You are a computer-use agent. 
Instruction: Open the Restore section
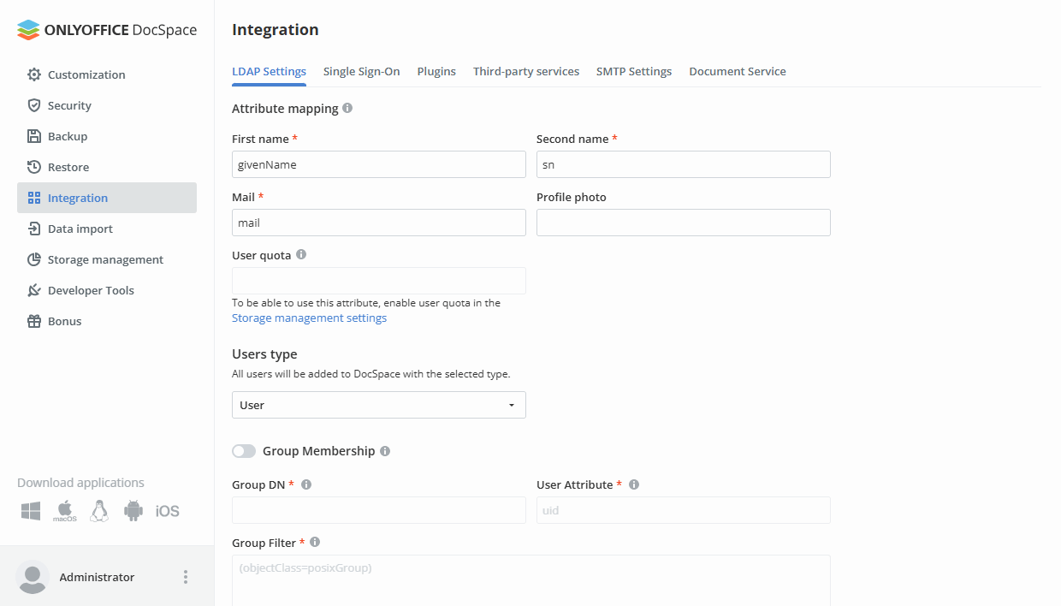[x=33, y=167]
